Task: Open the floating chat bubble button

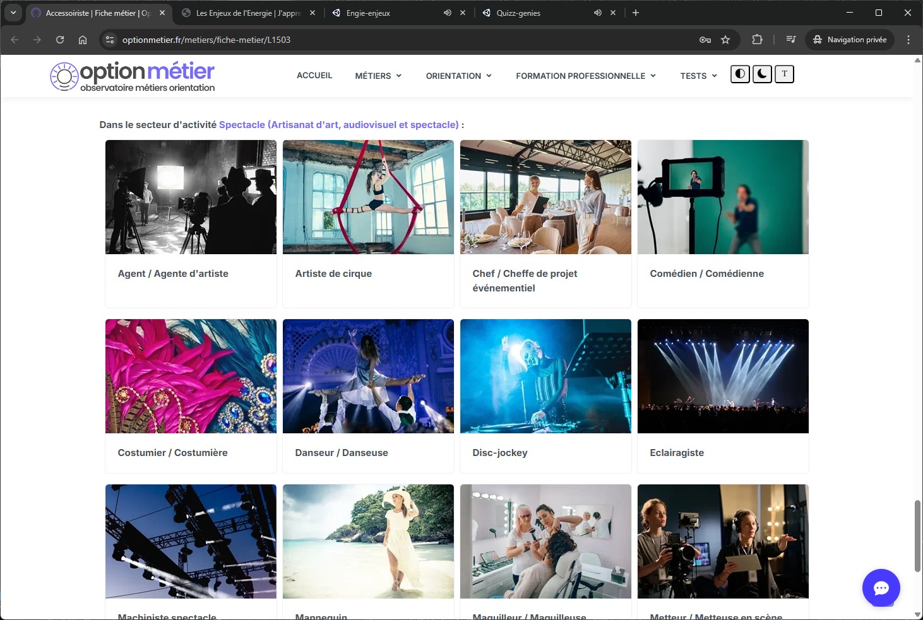Action: click(881, 588)
